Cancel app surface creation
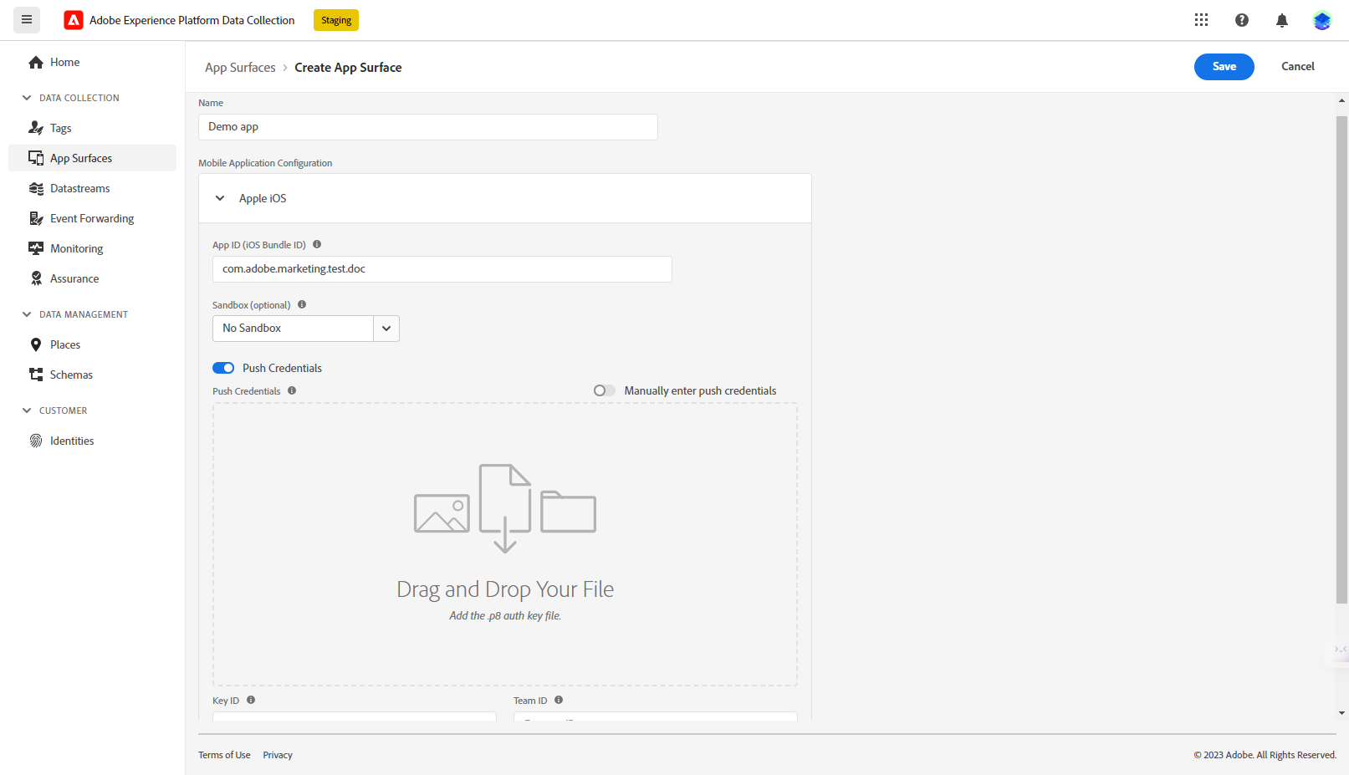The width and height of the screenshot is (1349, 775). click(1298, 67)
